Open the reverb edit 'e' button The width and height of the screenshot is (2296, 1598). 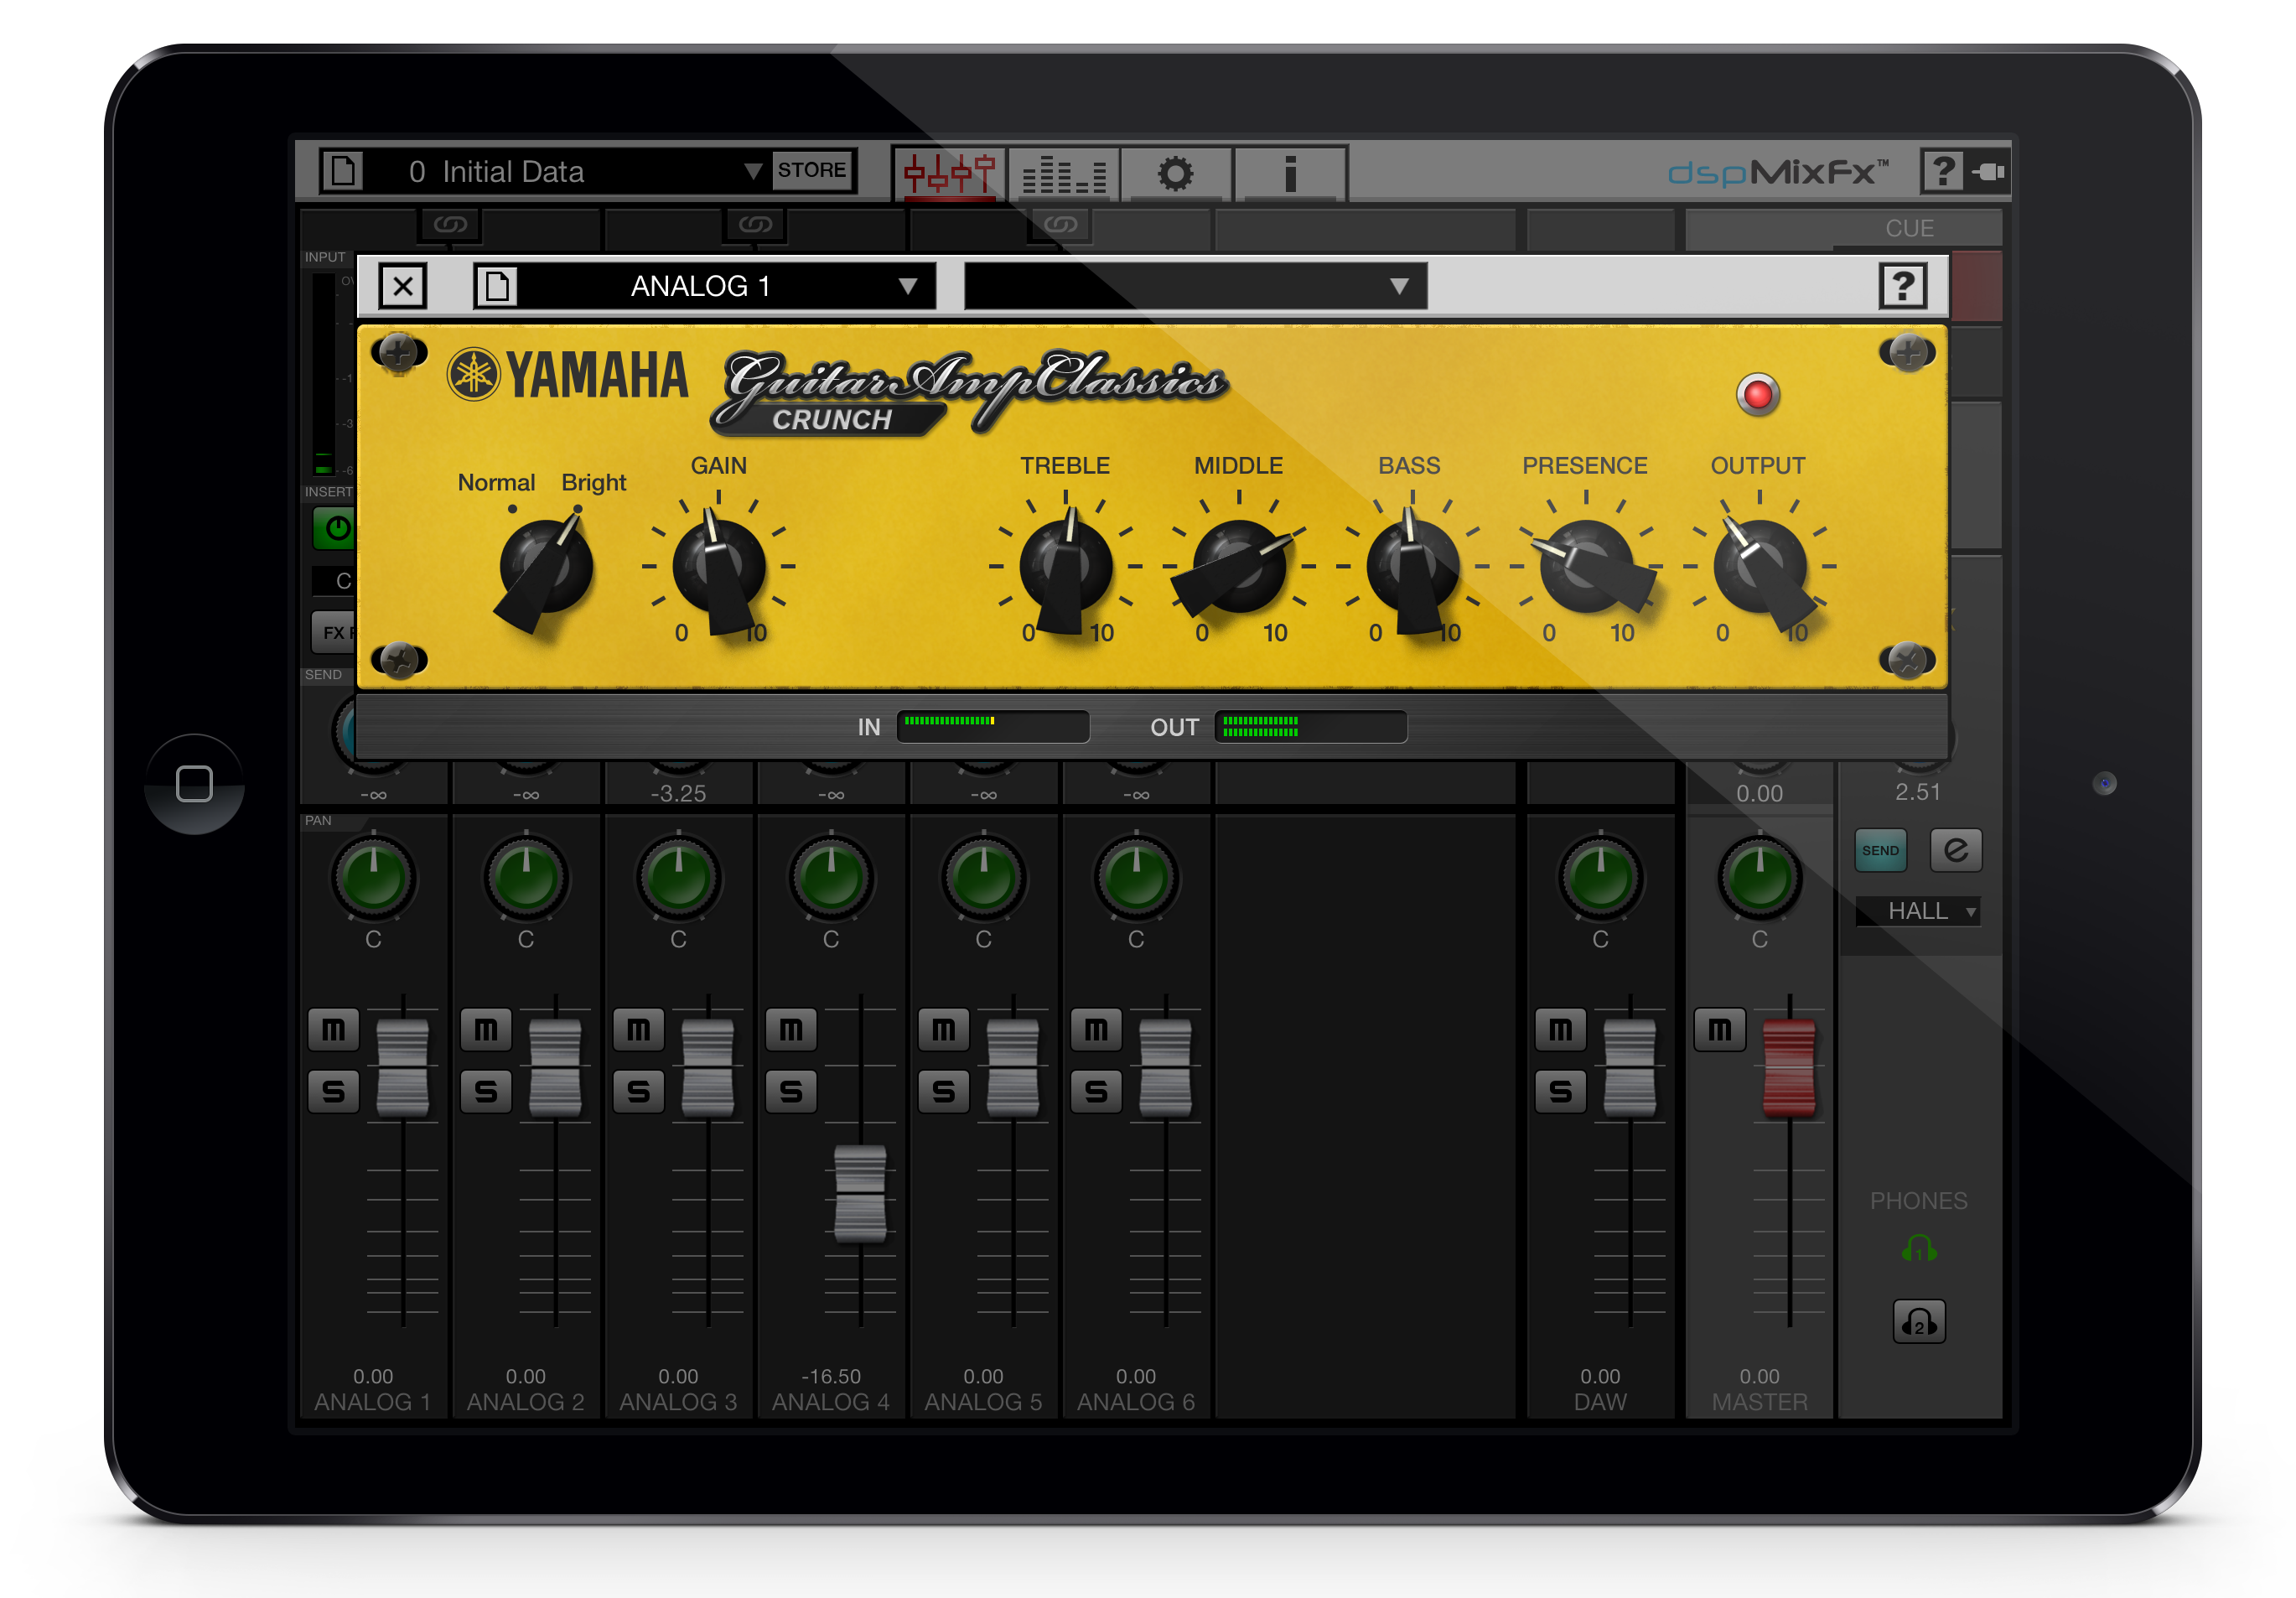point(1956,851)
